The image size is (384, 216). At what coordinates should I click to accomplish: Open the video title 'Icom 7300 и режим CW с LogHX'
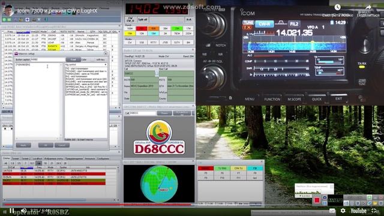click(57, 11)
